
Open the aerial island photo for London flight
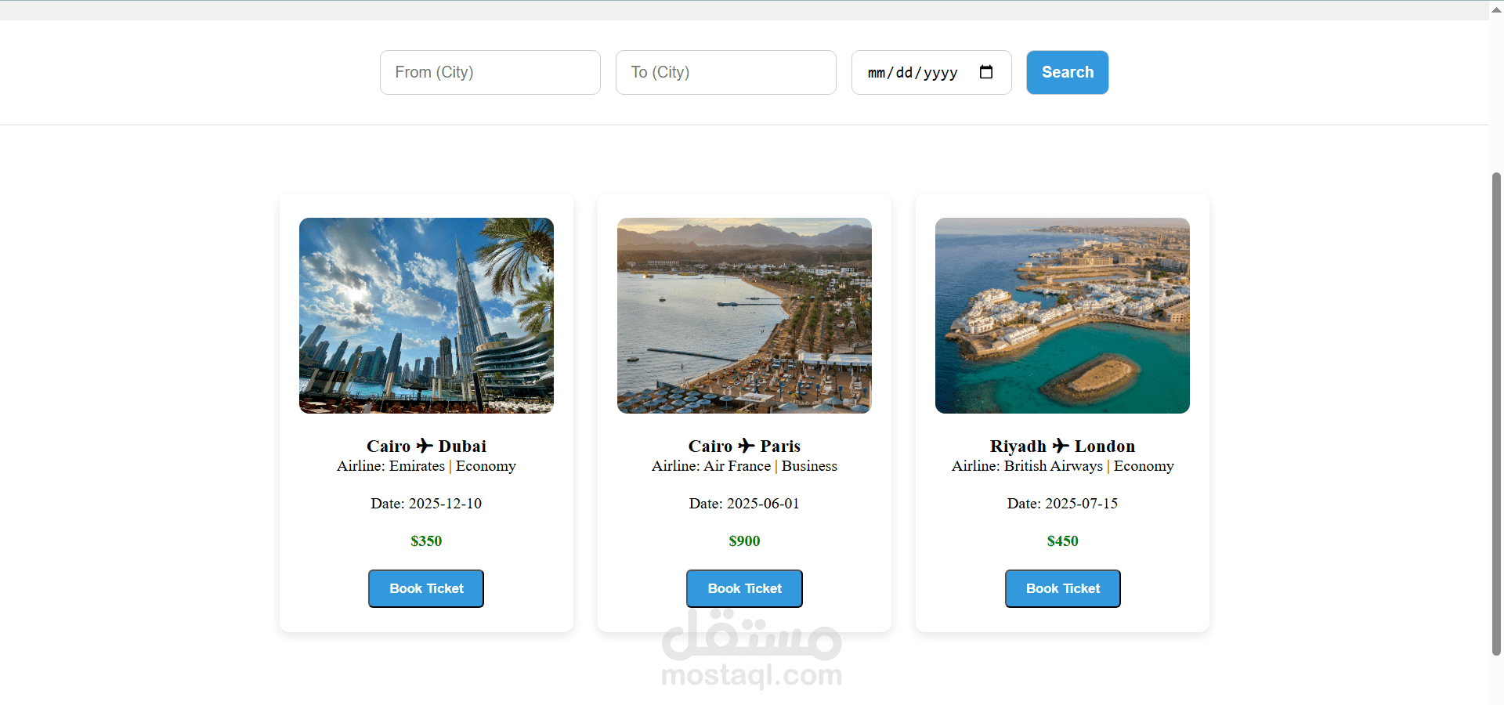[x=1062, y=316]
